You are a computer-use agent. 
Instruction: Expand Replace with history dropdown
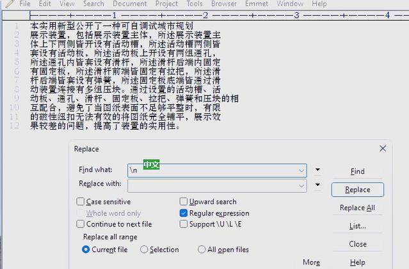point(301,186)
